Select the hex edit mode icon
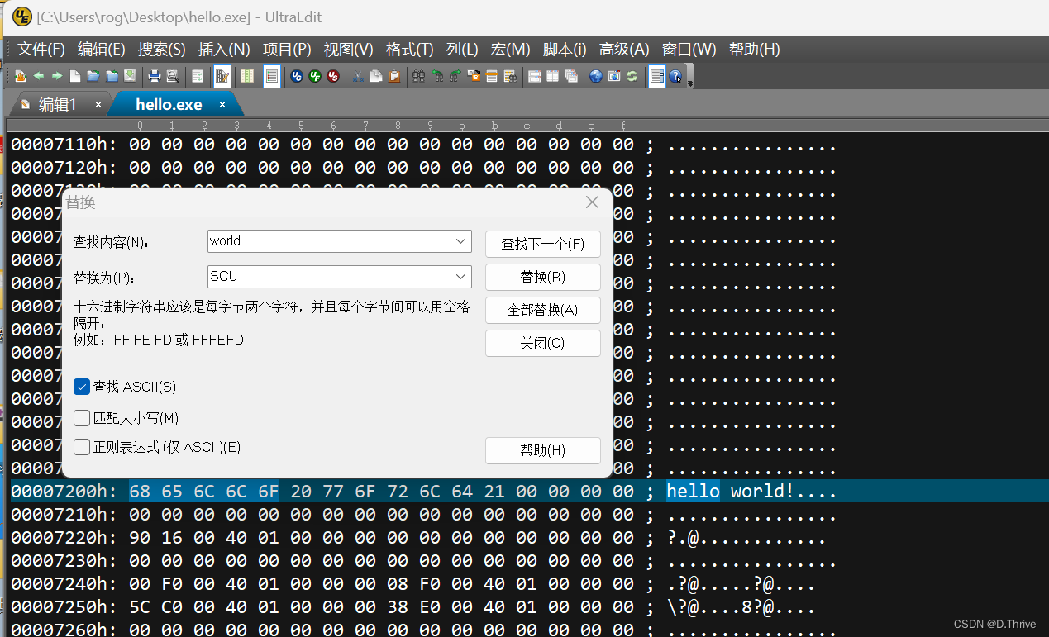1049x637 pixels. coord(222,76)
